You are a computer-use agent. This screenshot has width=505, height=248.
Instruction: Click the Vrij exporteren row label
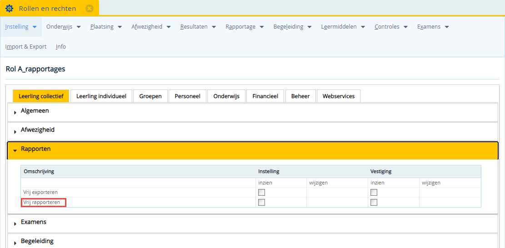40,192
